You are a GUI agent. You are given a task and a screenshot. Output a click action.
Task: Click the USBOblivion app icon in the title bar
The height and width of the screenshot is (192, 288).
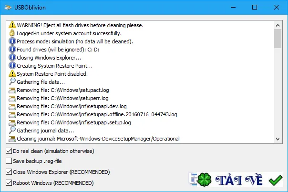(8, 8)
